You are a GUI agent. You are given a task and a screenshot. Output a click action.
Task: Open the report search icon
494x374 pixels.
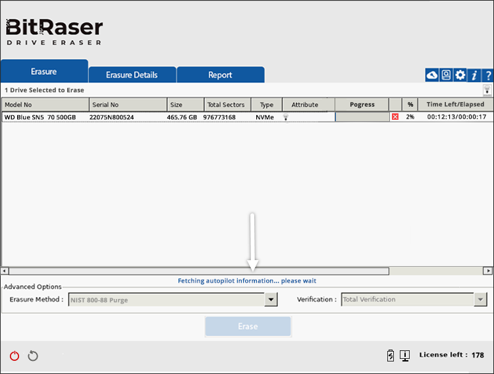(446, 75)
